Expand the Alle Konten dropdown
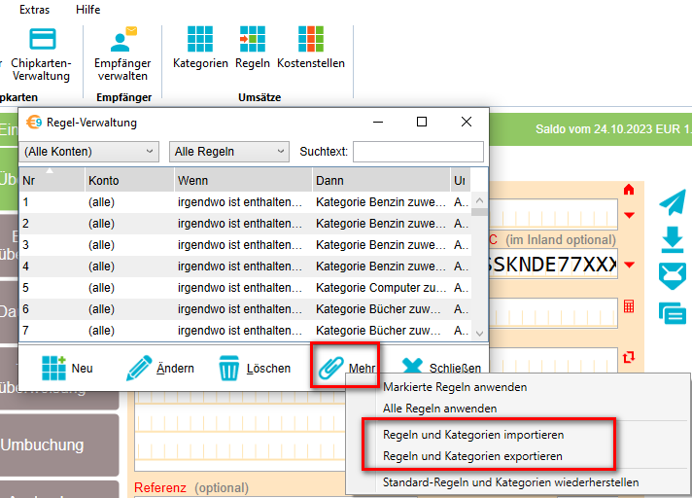Image resolution: width=692 pixels, height=498 pixels. [x=89, y=152]
